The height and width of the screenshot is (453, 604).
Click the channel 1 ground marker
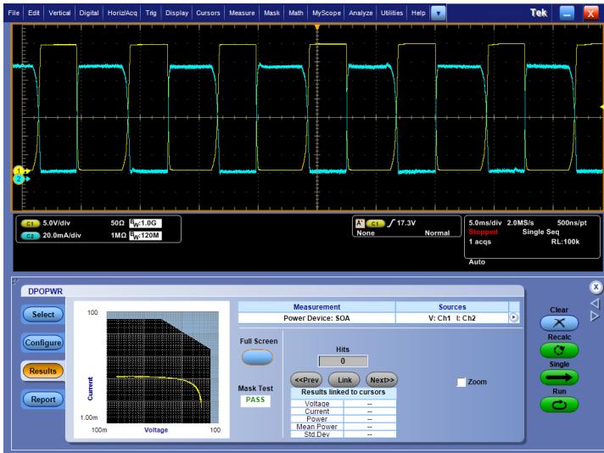[x=20, y=171]
